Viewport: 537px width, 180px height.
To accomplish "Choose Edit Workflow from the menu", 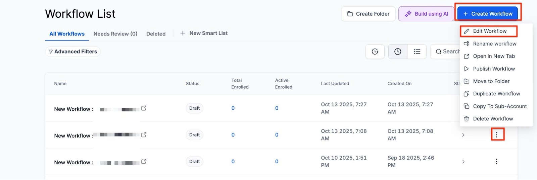I will tap(489, 31).
